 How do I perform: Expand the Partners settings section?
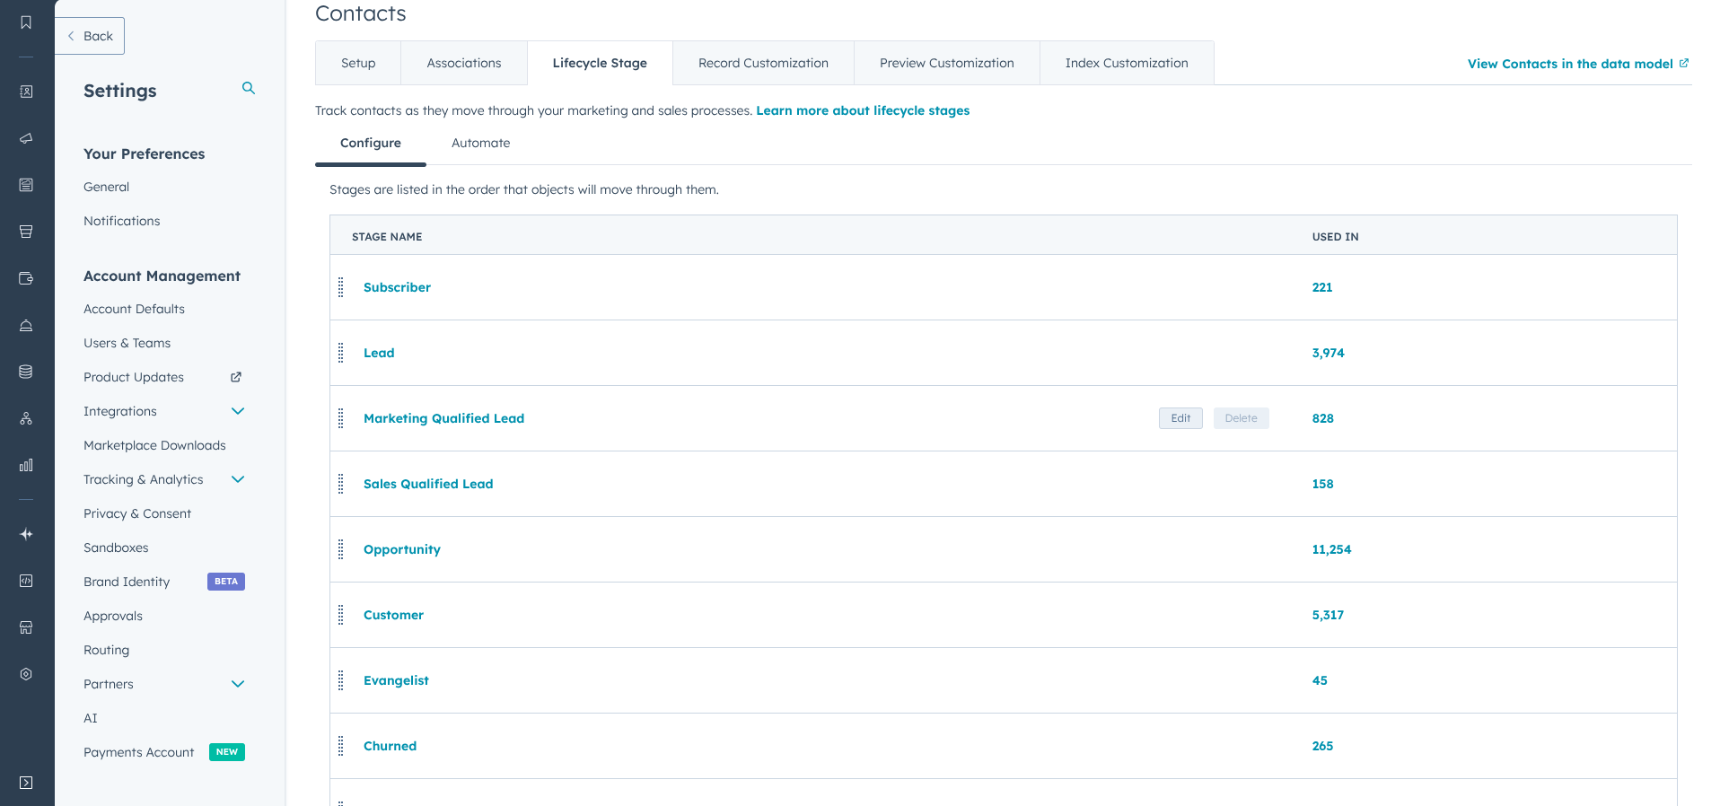[x=238, y=684]
